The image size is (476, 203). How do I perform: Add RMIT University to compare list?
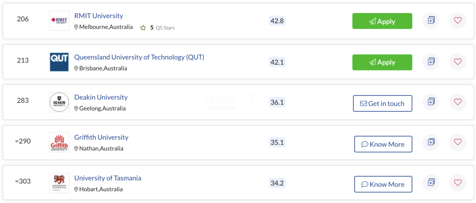coord(431,21)
